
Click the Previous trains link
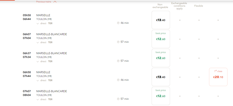44,2
